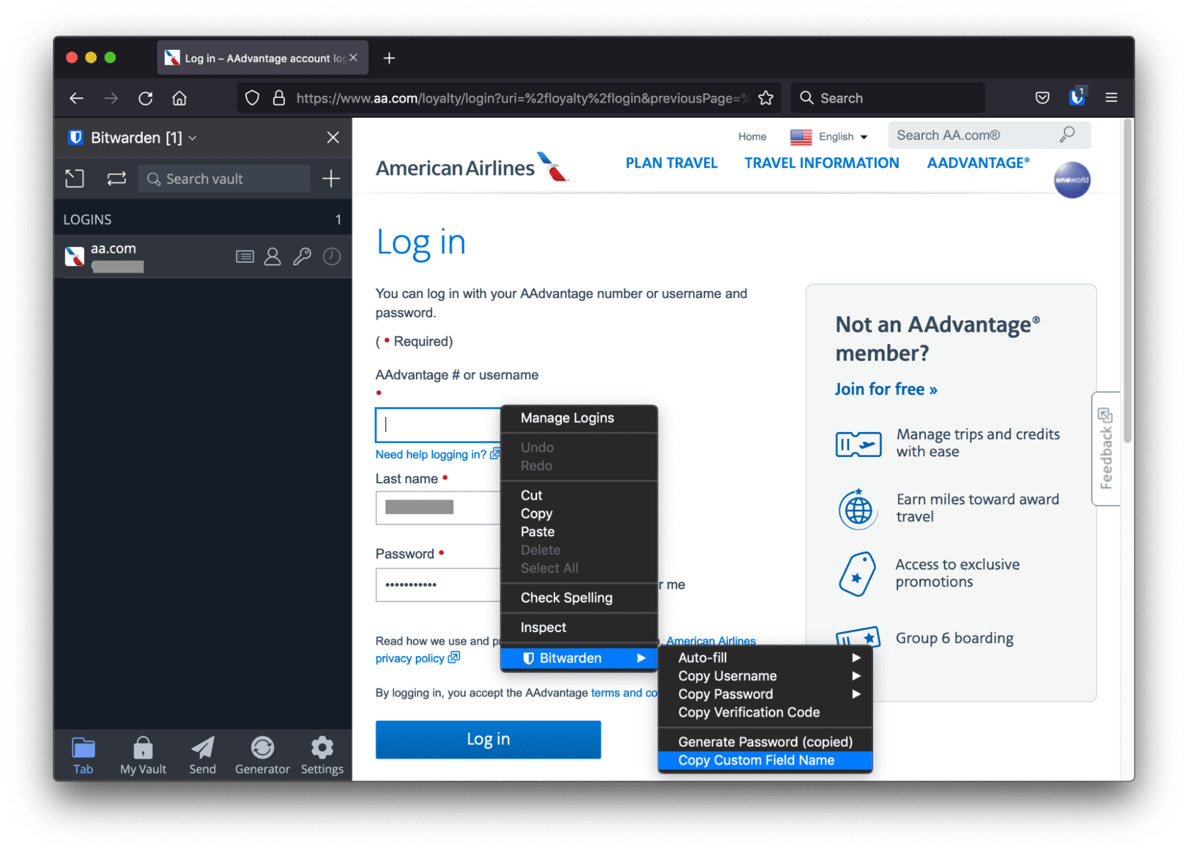Expand the Bitwarden sidebar switcher dropdown
This screenshot has height=852, width=1188.
[x=192, y=138]
